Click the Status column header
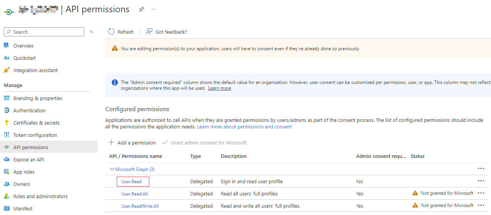Image resolution: width=491 pixels, height=215 pixels. 418,156
